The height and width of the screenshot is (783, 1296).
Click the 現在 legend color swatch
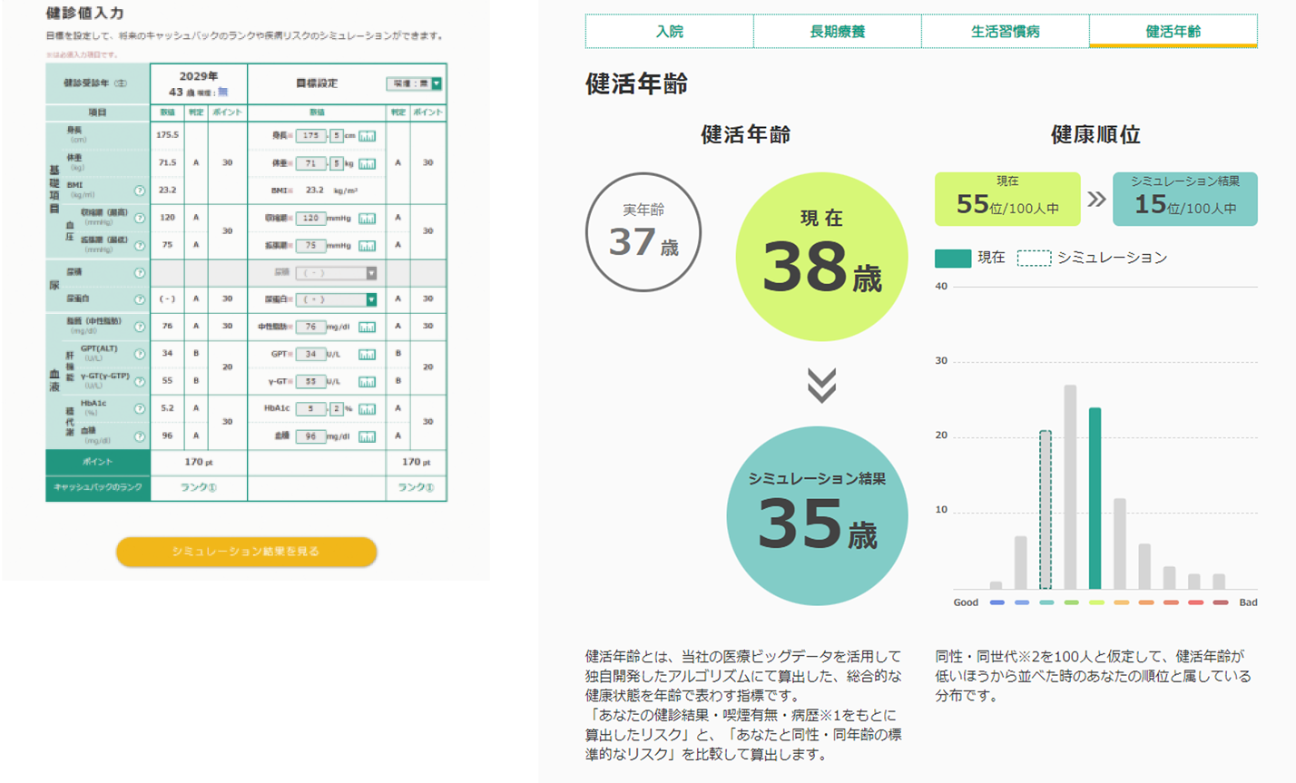953,259
